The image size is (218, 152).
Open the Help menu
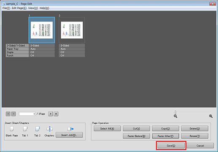(44, 8)
